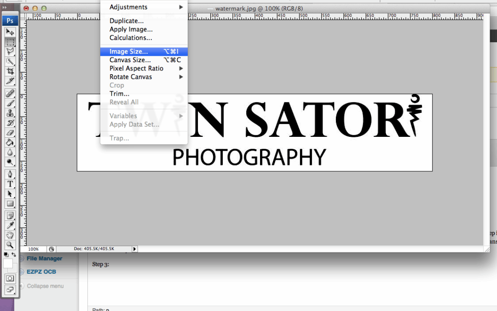Screen dimensions: 497x311
Task: Select the Hand tool
Action: click(10, 235)
